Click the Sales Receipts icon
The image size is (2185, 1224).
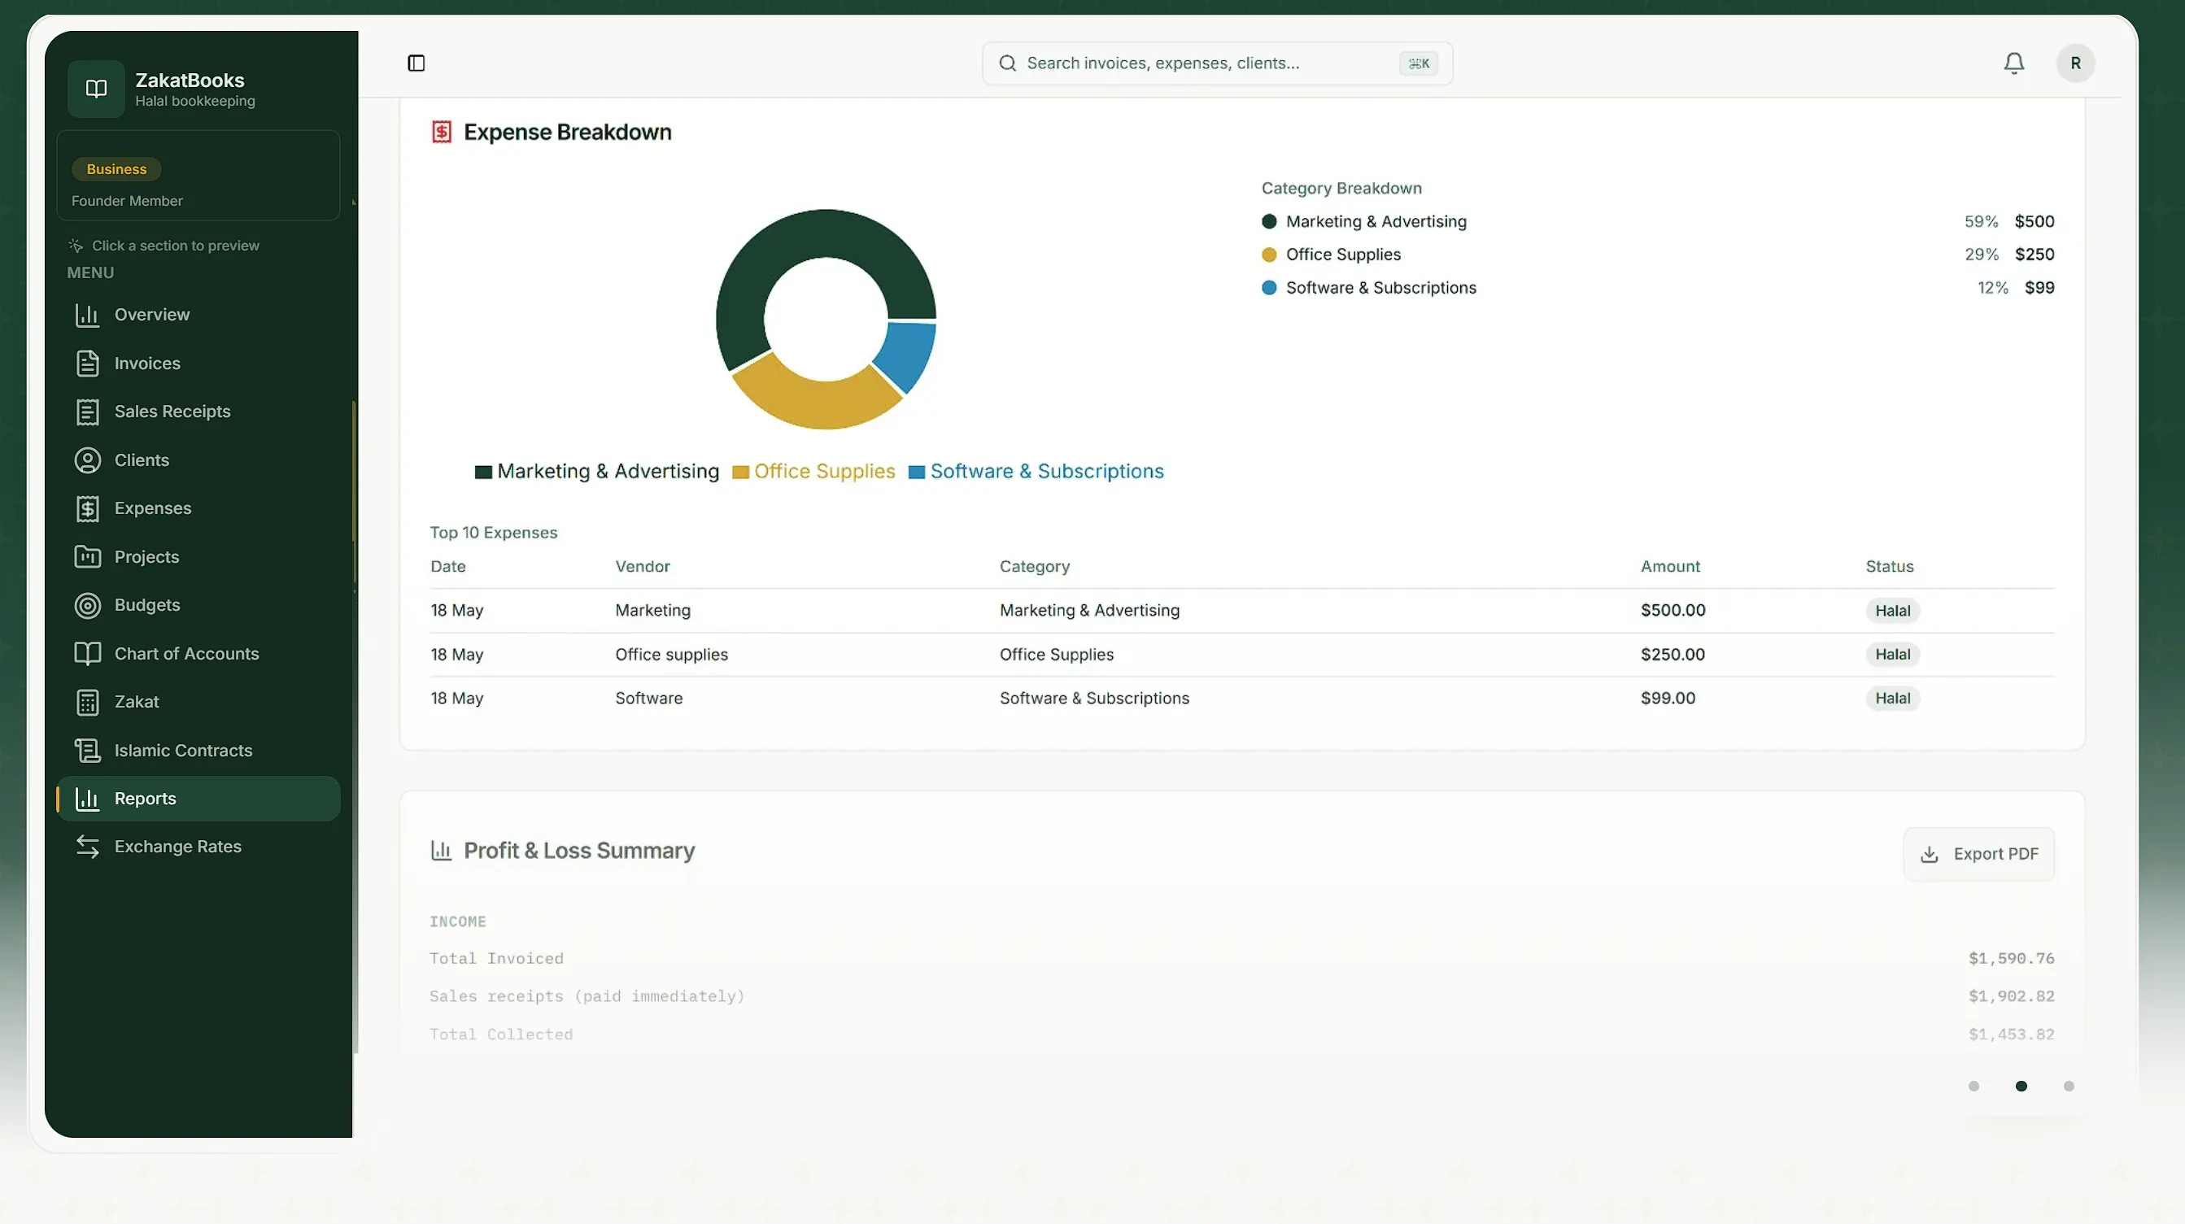tap(87, 412)
